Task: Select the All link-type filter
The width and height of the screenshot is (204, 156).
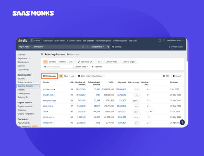Action: pos(45,62)
